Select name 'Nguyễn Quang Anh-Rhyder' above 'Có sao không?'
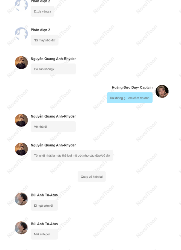The image size is (181, 250). click(53, 59)
